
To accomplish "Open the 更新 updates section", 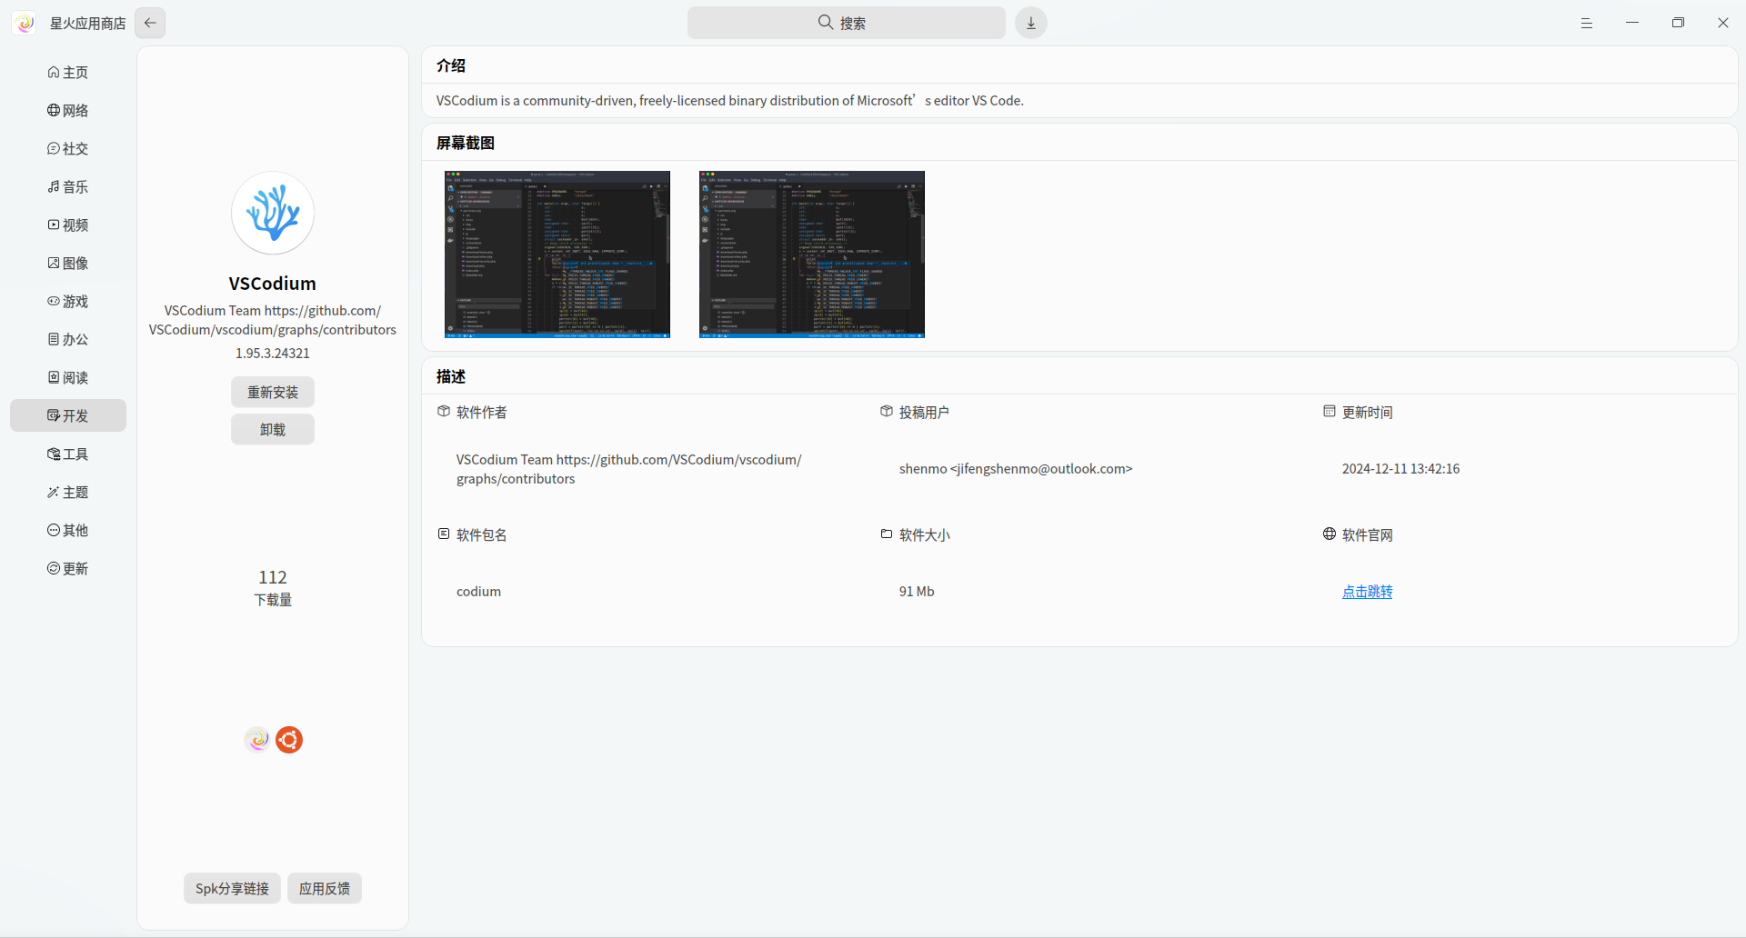I will 68,568.
